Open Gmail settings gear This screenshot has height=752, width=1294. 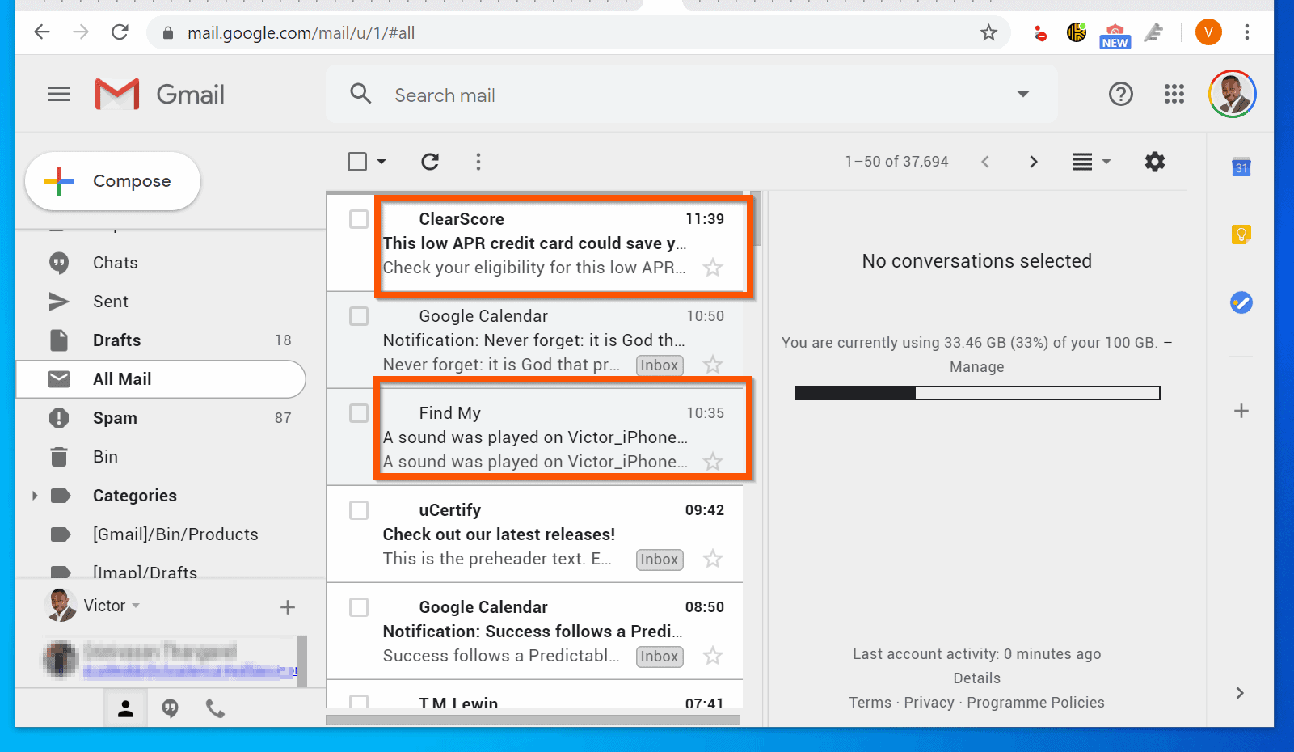(x=1155, y=162)
